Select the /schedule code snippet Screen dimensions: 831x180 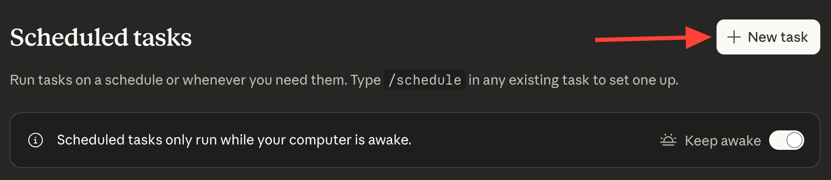[425, 80]
